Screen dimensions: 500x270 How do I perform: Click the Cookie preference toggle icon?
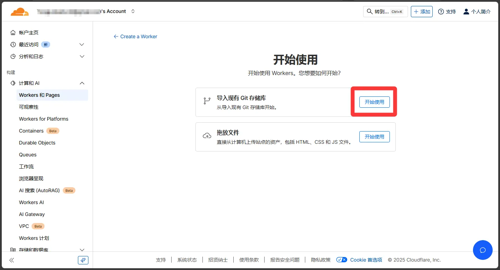pos(342,260)
